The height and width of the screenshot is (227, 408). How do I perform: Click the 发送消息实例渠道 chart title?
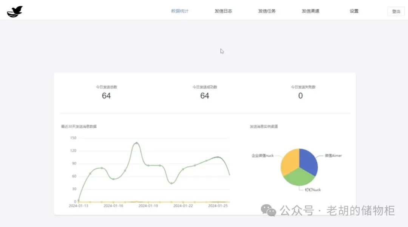(264, 127)
